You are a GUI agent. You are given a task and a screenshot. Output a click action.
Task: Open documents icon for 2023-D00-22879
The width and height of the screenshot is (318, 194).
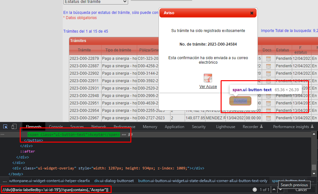(x=268, y=59)
